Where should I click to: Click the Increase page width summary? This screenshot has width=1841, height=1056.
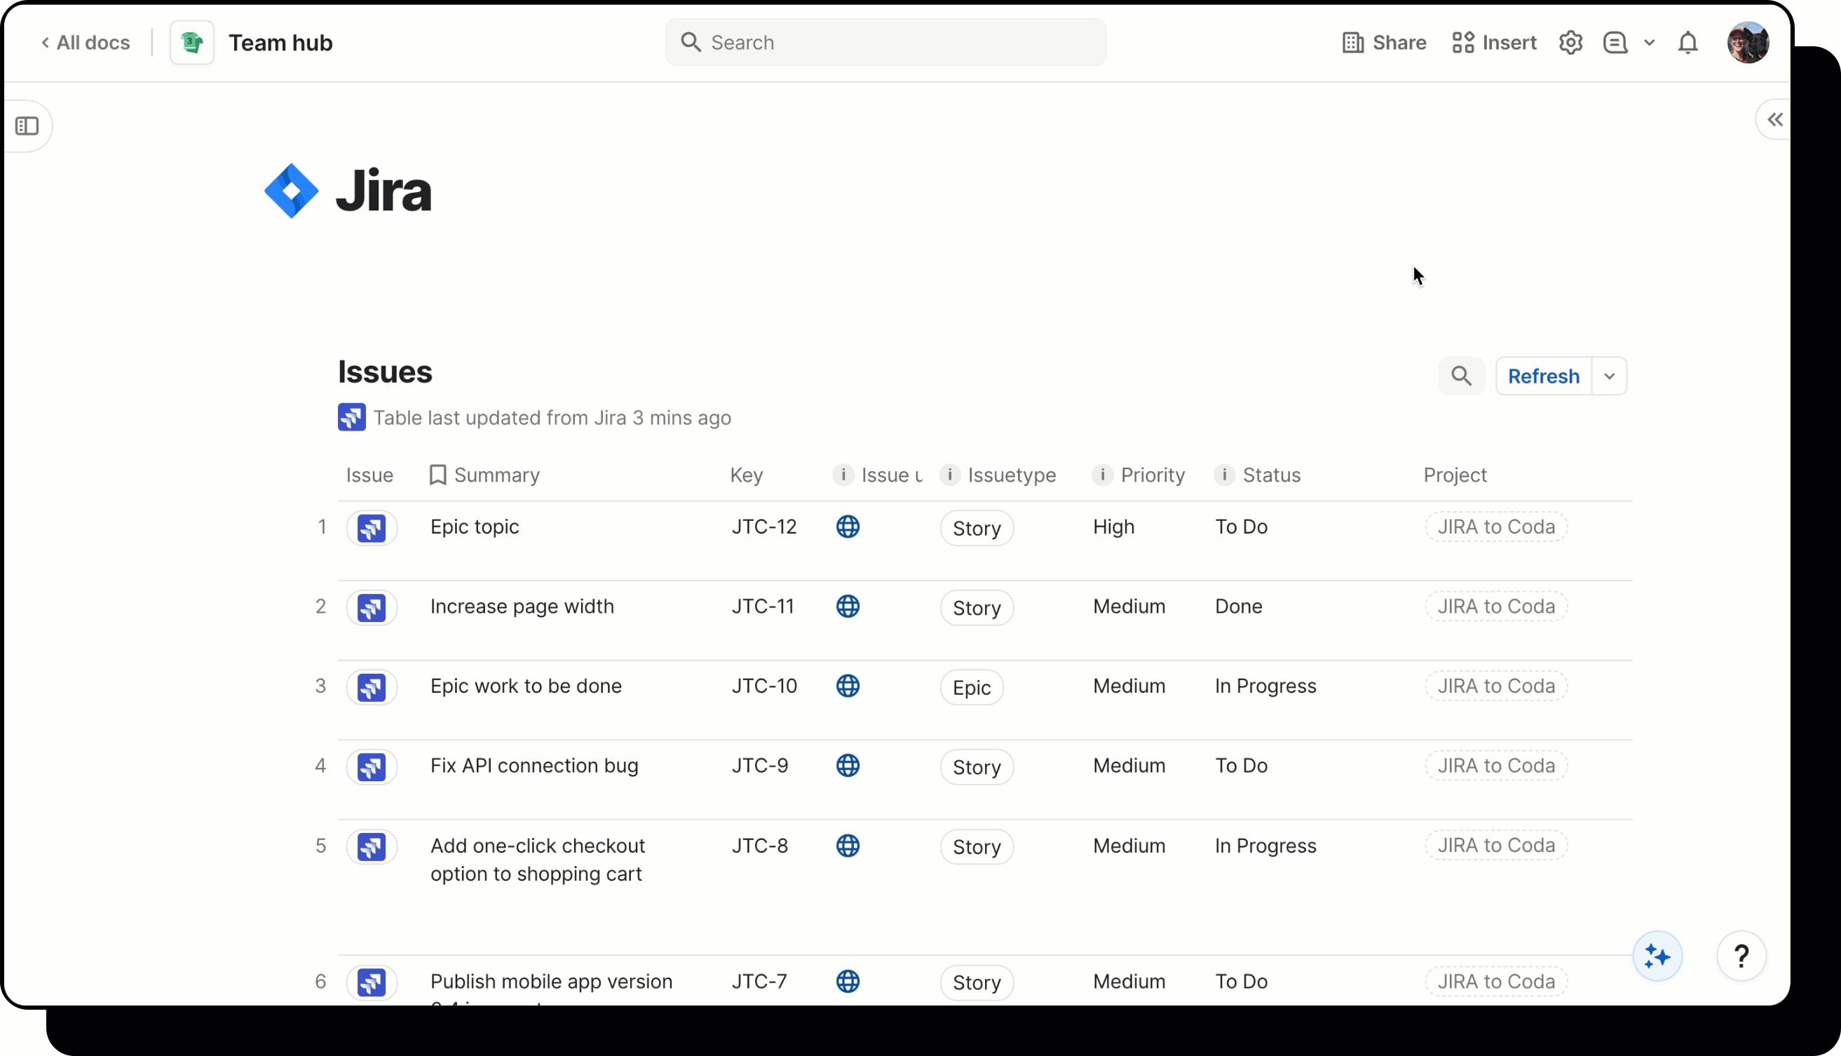pos(522,607)
